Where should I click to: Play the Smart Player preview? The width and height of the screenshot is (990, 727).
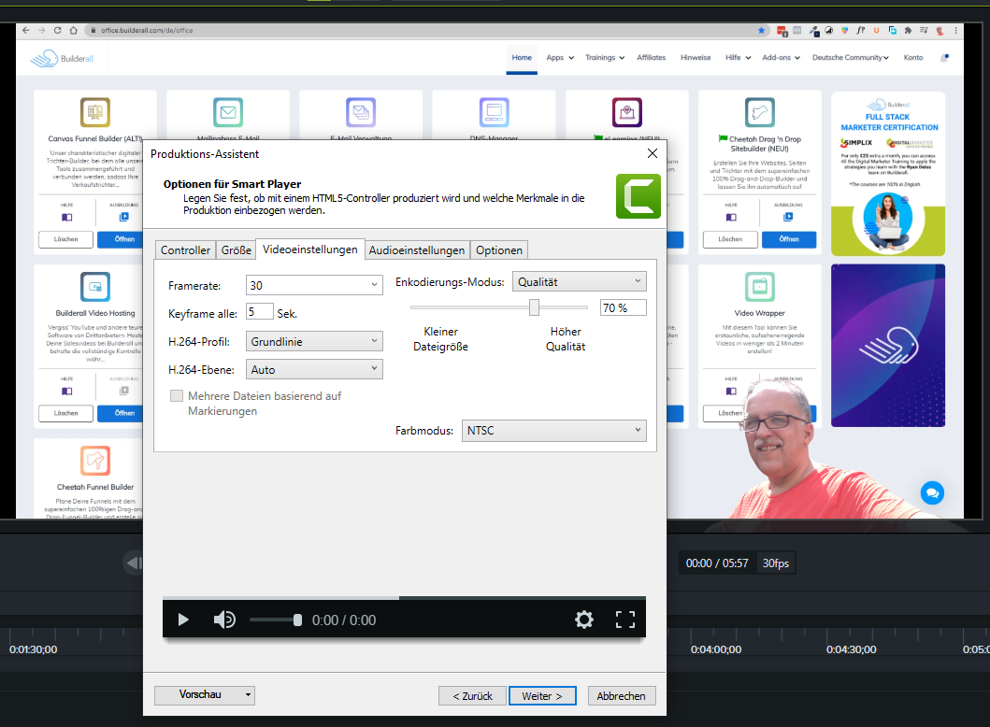(183, 620)
